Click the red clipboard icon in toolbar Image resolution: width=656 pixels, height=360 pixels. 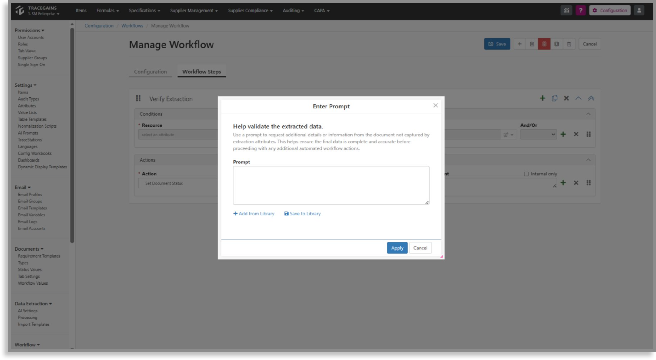544,44
